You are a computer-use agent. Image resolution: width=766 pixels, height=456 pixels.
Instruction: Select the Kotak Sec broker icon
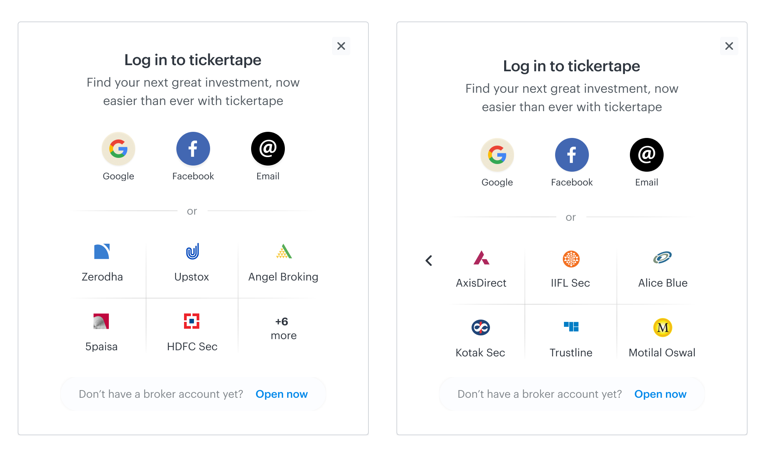click(x=480, y=327)
